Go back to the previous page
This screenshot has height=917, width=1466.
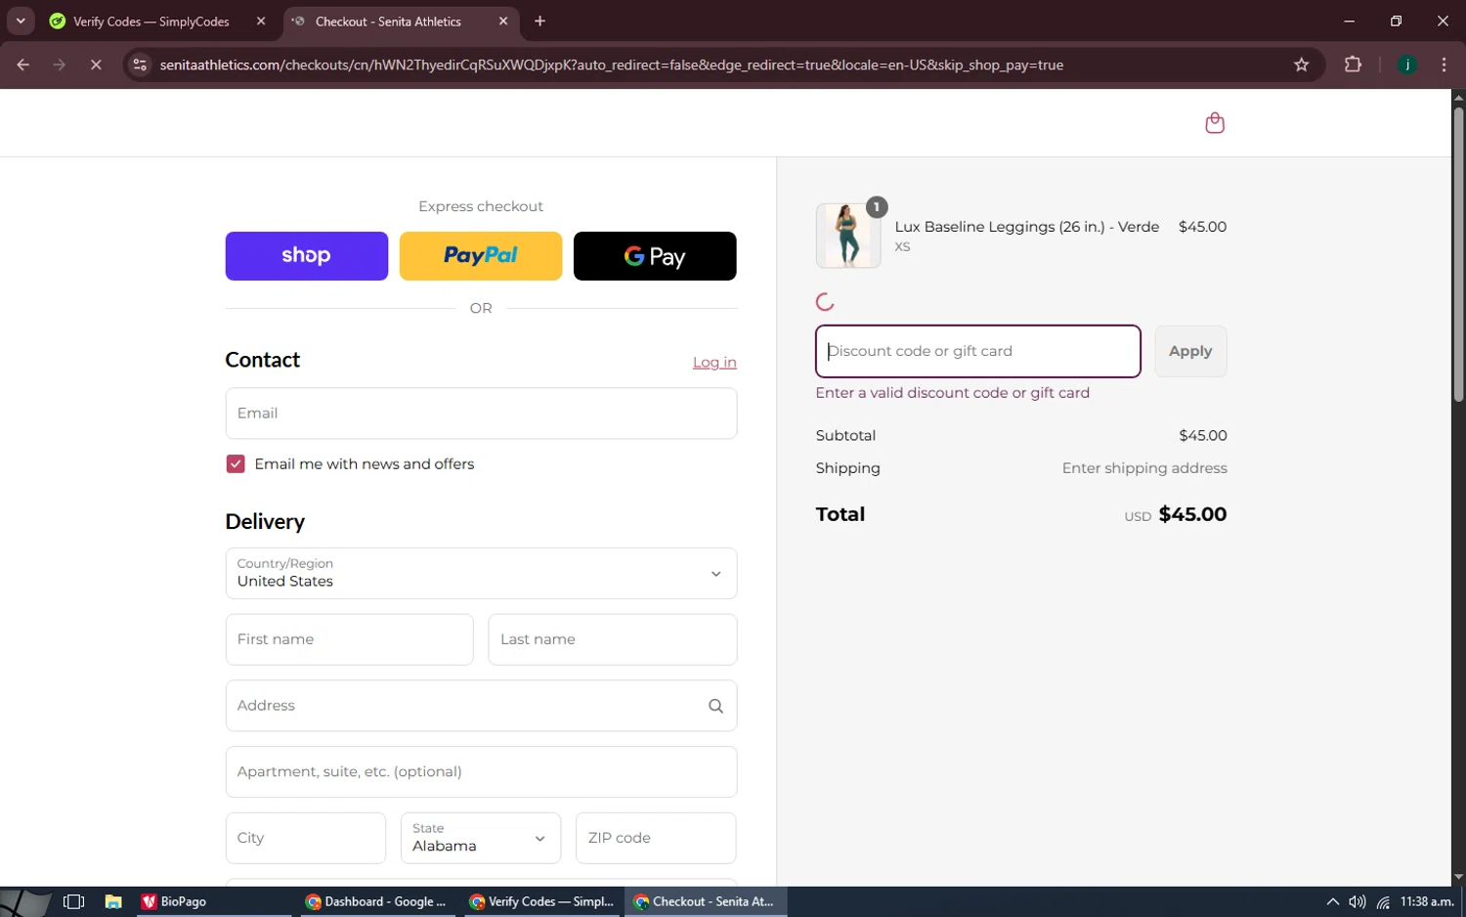click(x=22, y=65)
